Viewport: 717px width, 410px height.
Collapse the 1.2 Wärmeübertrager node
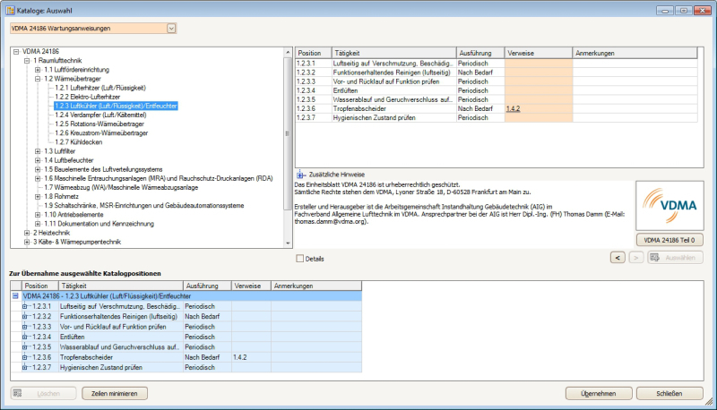38,79
